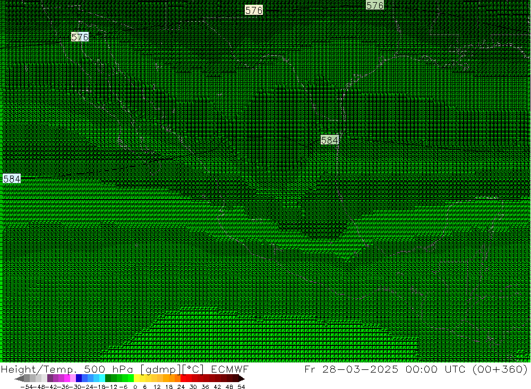
Task: Click the '-54' legend scale value
Action: [x=27, y=387]
